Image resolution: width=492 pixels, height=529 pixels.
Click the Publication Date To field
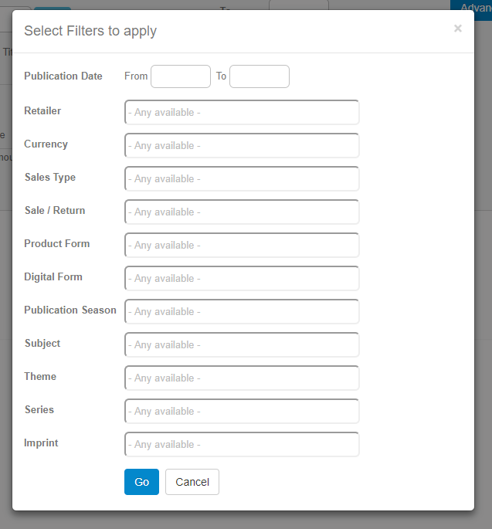point(260,76)
